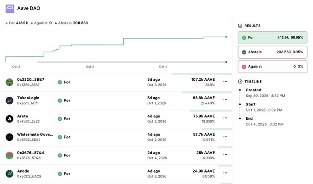Click address 0xB933...8Dd1 under Wintermute
Screen dimensions: 313x184
pos(29,140)
